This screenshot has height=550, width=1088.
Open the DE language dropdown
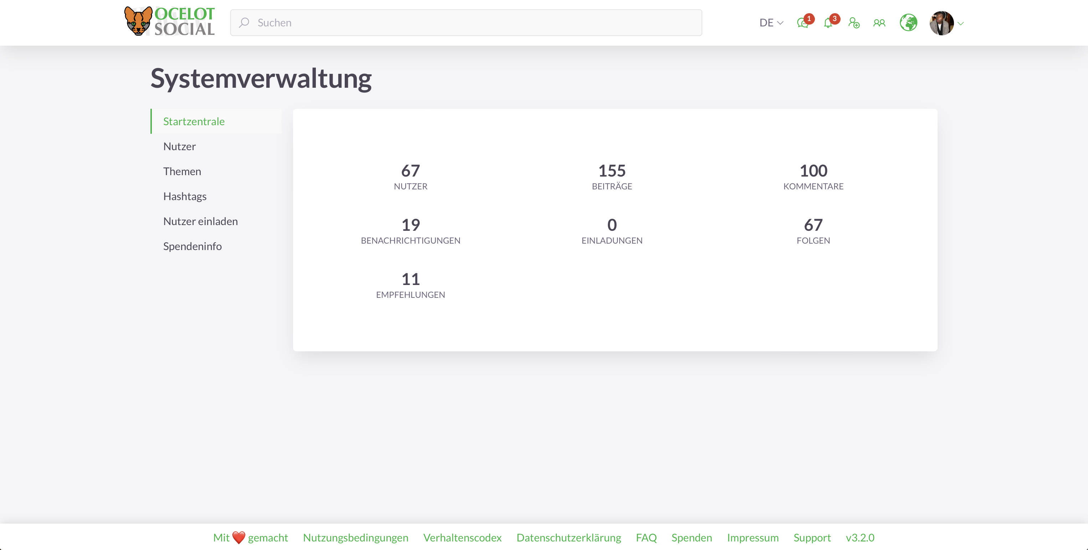(x=770, y=22)
